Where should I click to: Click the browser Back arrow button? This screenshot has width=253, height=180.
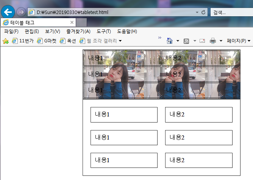(x=8, y=12)
